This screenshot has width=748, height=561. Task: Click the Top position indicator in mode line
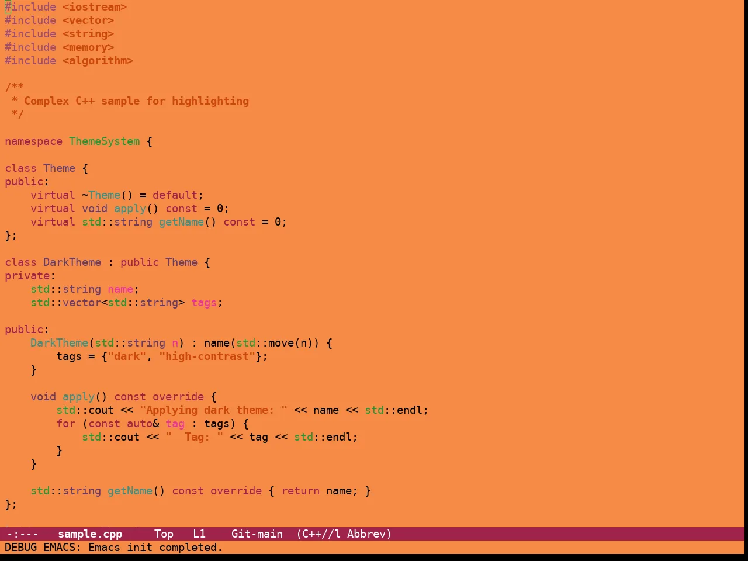tap(164, 534)
